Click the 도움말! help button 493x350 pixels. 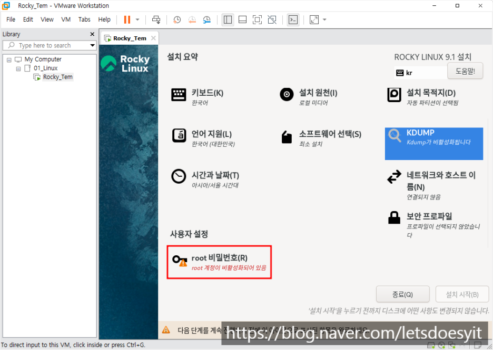coord(465,71)
